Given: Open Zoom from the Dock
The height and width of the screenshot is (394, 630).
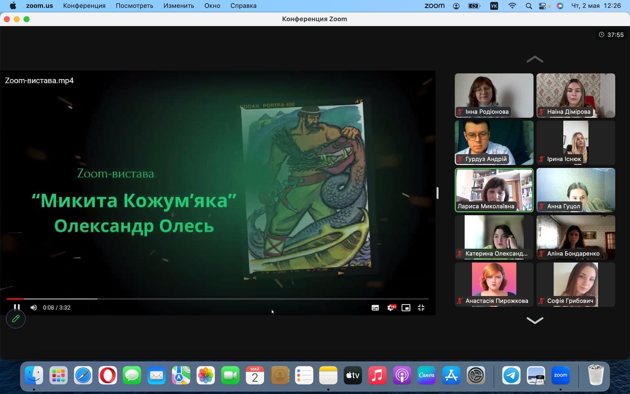Looking at the screenshot, I should coord(560,375).
